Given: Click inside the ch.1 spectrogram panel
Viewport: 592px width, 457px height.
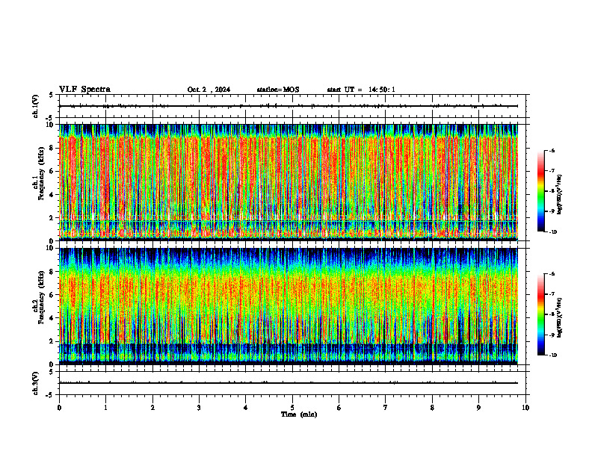Looking at the screenshot, I should click(289, 182).
